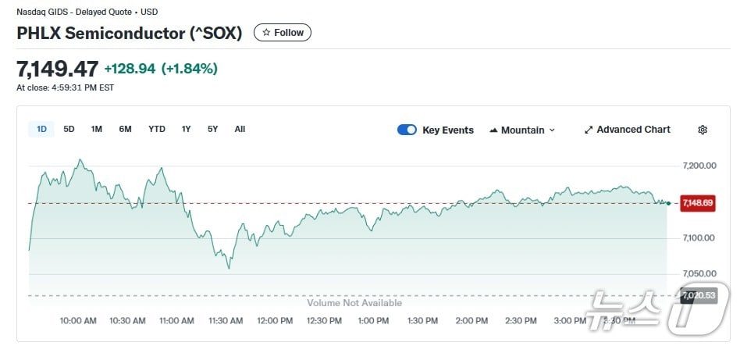Follow the PHLX Semiconductor index

pyautogui.click(x=283, y=33)
